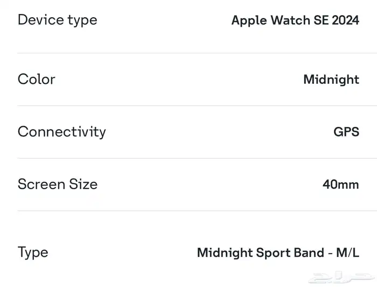Click the Midnight Sport Band - M/L value
The image size is (377, 287).
[x=278, y=253]
